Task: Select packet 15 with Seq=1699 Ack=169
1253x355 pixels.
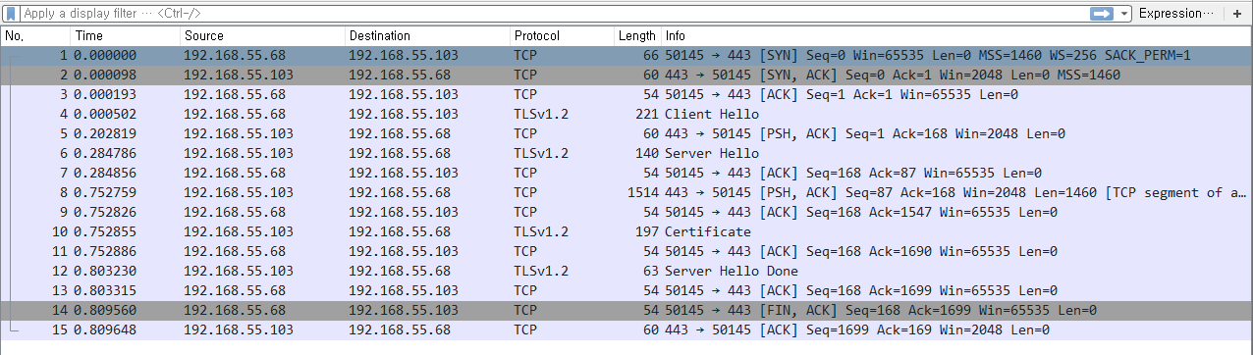Action: pyautogui.click(x=626, y=330)
